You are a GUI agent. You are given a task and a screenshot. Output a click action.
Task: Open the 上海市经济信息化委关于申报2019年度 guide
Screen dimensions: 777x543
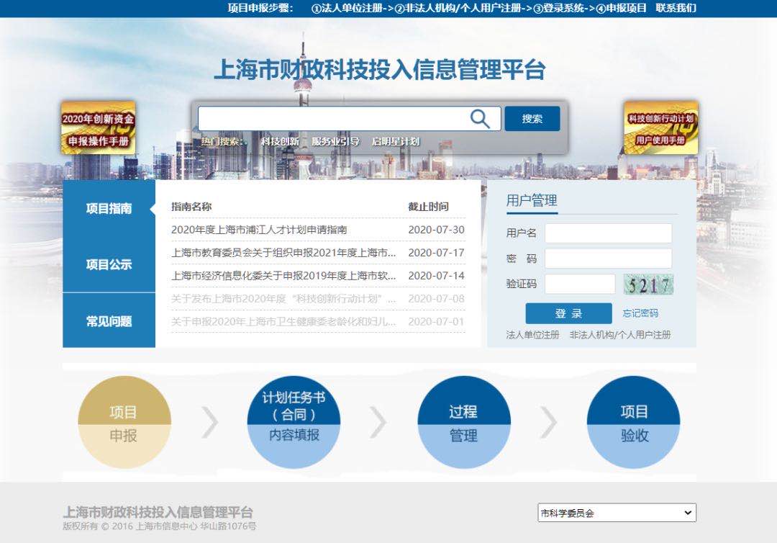pyautogui.click(x=283, y=275)
